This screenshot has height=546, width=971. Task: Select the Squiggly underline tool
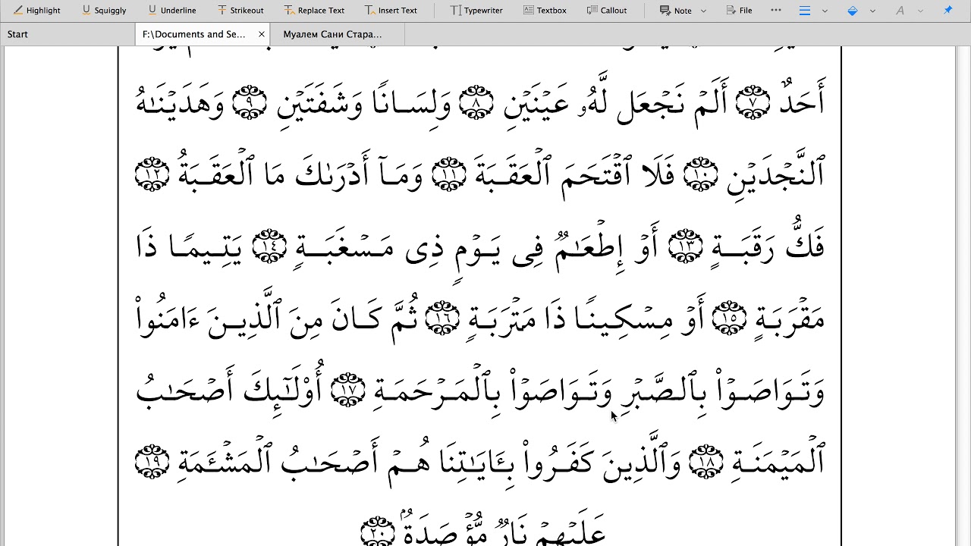(104, 11)
